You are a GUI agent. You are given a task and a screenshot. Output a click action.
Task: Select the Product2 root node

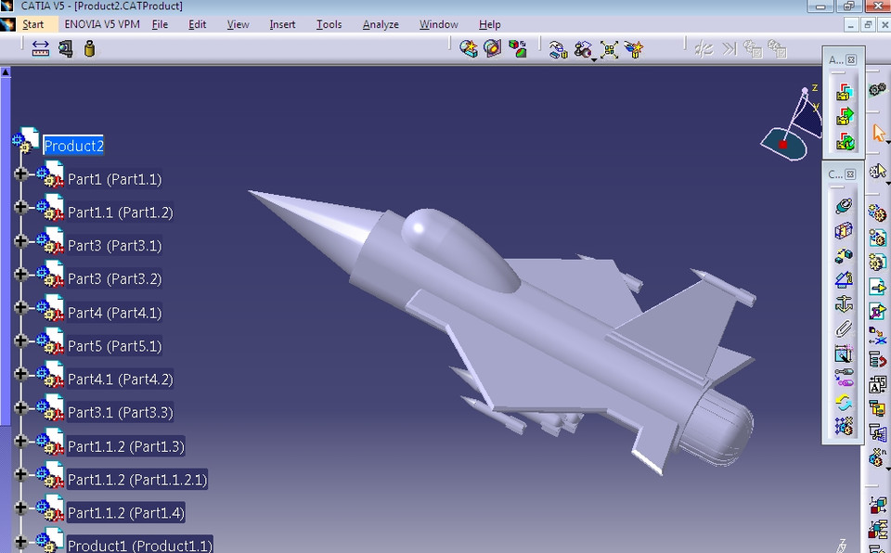pos(73,146)
